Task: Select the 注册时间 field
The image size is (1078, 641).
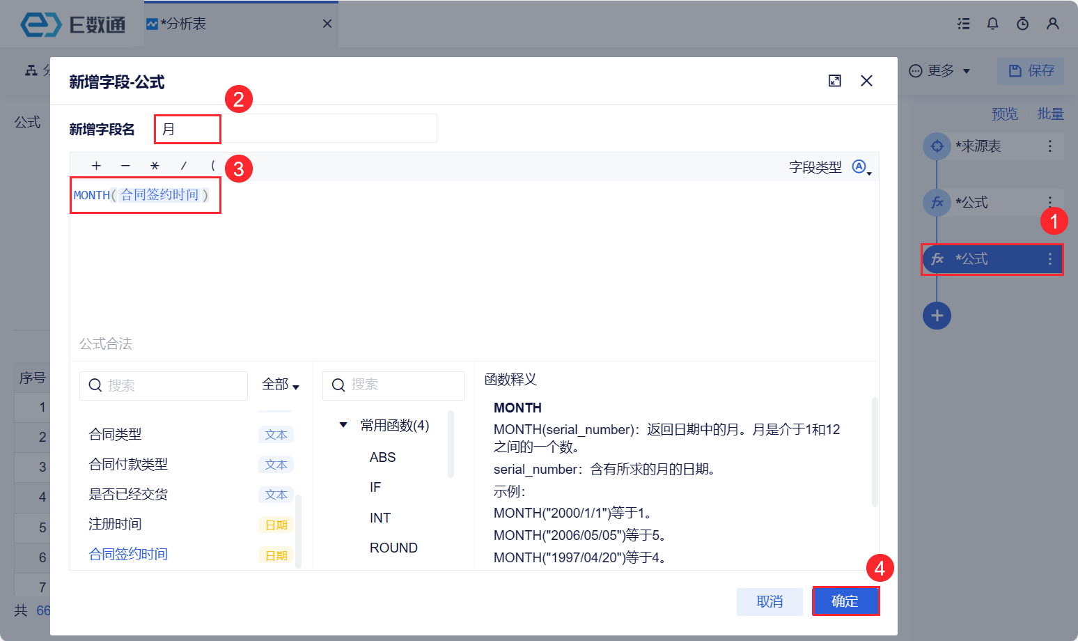Action: 115,524
